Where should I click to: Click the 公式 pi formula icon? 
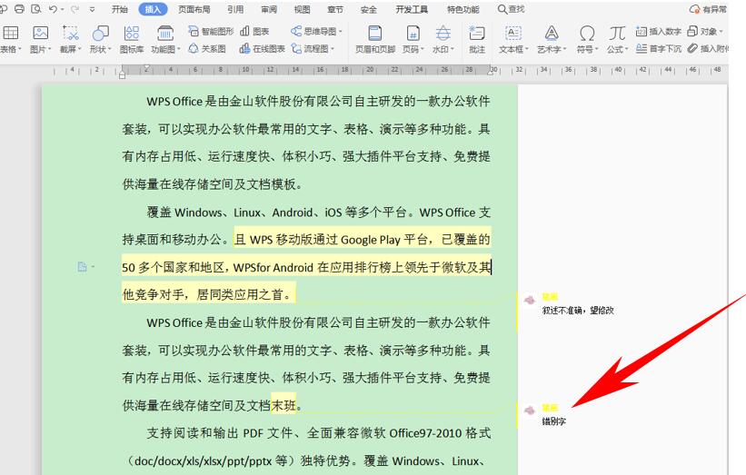[x=617, y=33]
